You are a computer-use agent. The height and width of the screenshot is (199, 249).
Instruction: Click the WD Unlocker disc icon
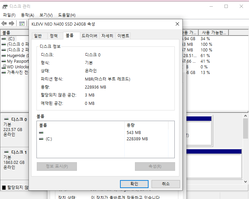pyautogui.click(x=4, y=67)
